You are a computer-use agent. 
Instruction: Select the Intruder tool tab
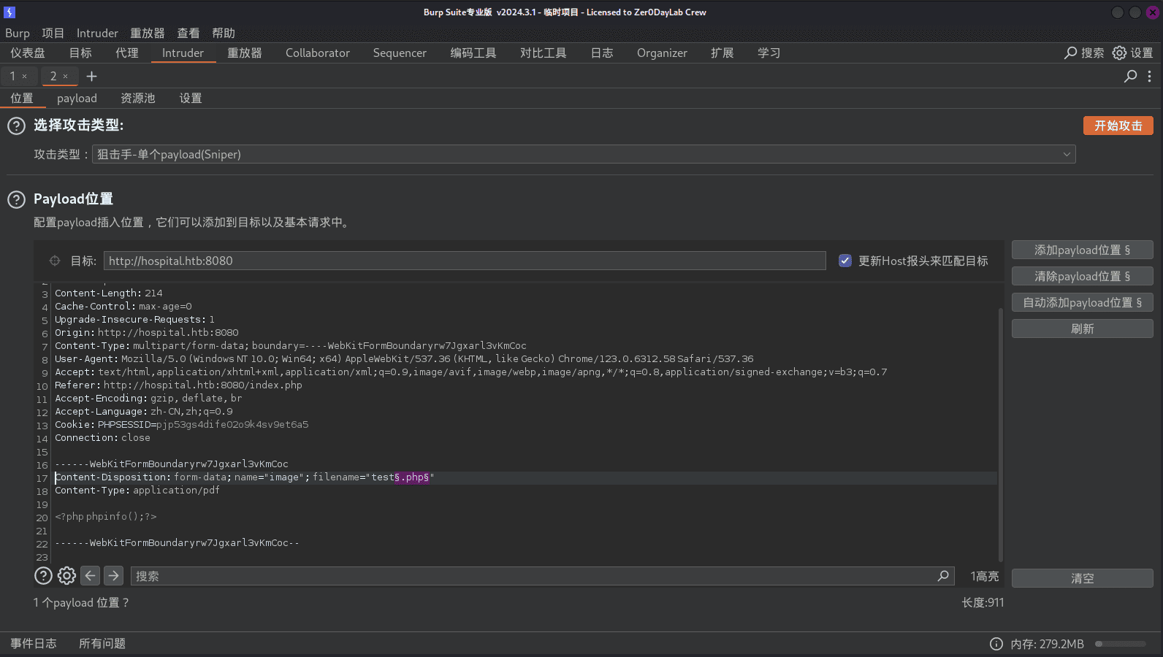(183, 53)
